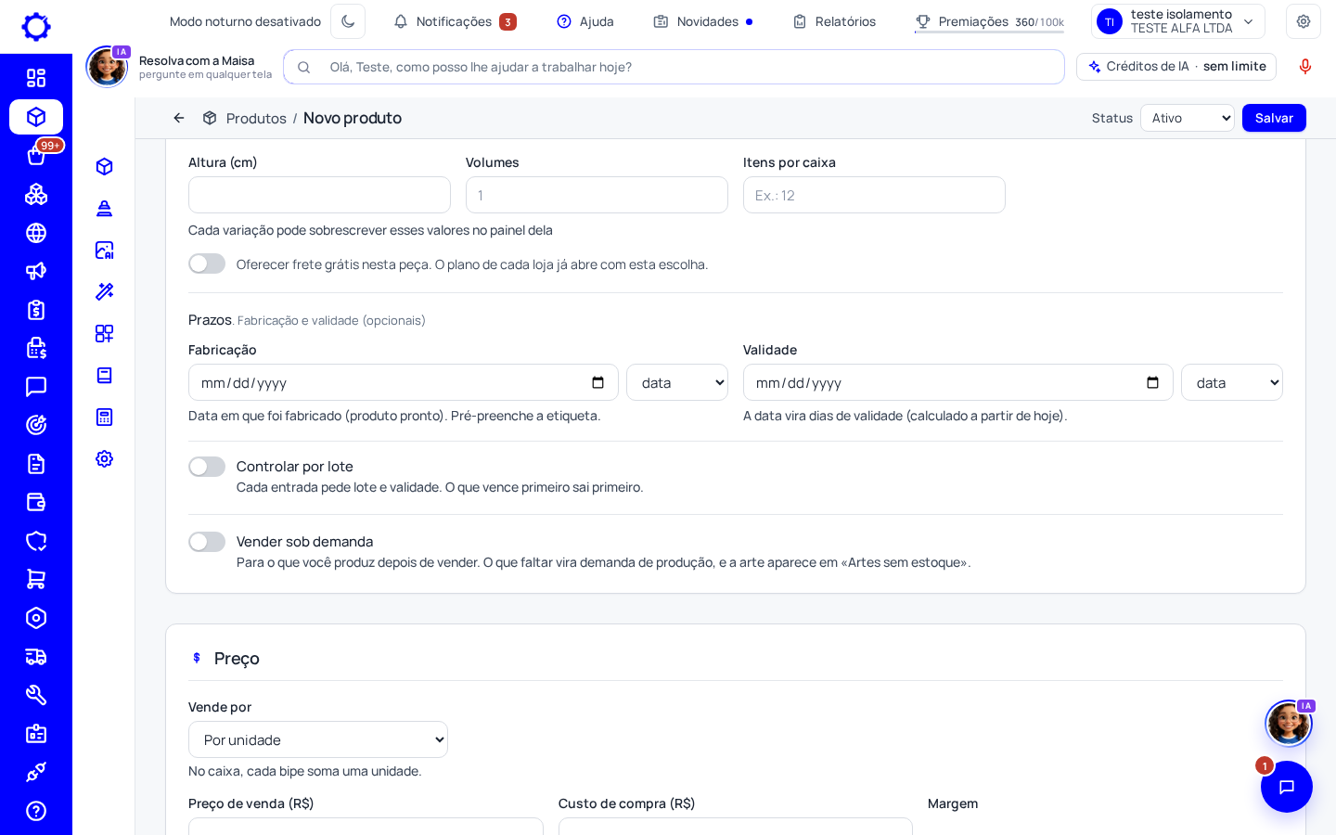Open the shopping cart icon in sidebar
The image size is (1336, 835).
click(36, 579)
